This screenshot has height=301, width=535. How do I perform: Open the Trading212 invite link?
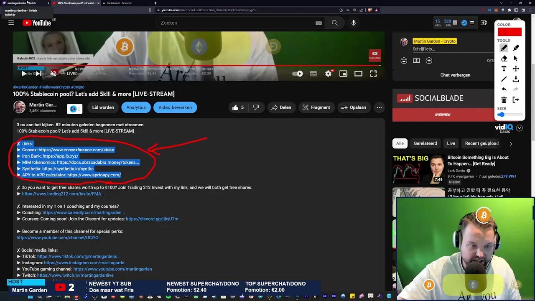pos(63,194)
